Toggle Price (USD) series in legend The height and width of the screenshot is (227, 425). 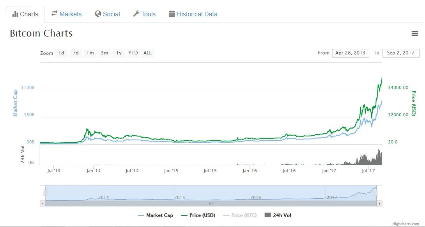(x=198, y=215)
